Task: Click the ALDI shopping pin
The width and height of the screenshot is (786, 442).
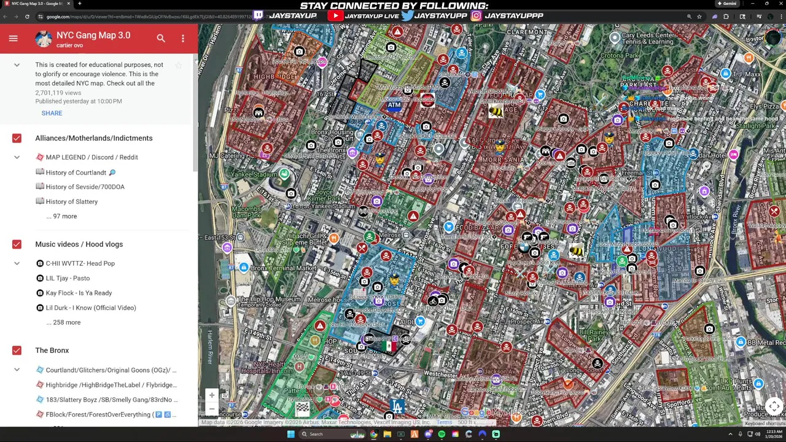Action: pyautogui.click(x=420, y=321)
